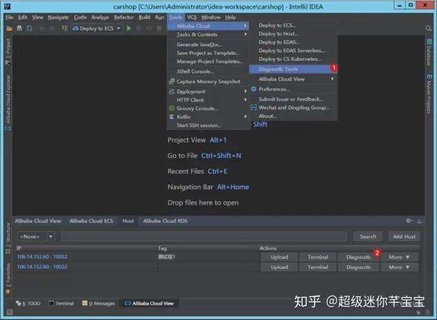Image resolution: width=437 pixels, height=320 pixels.
Task: Click the Open folder toolbar icon
Action: coord(9,29)
